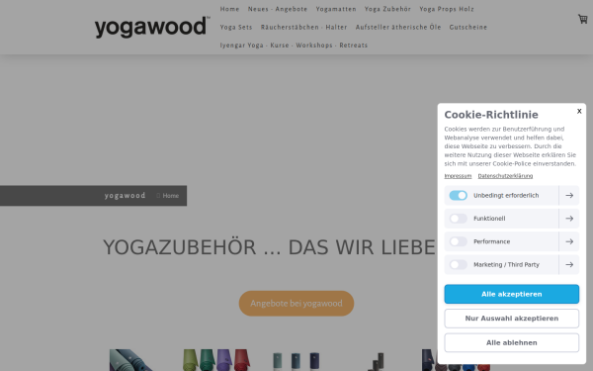Viewport: 593px width, 371px height.
Task: Expand Unbedingt erforderlich details arrow
Action: tap(569, 195)
